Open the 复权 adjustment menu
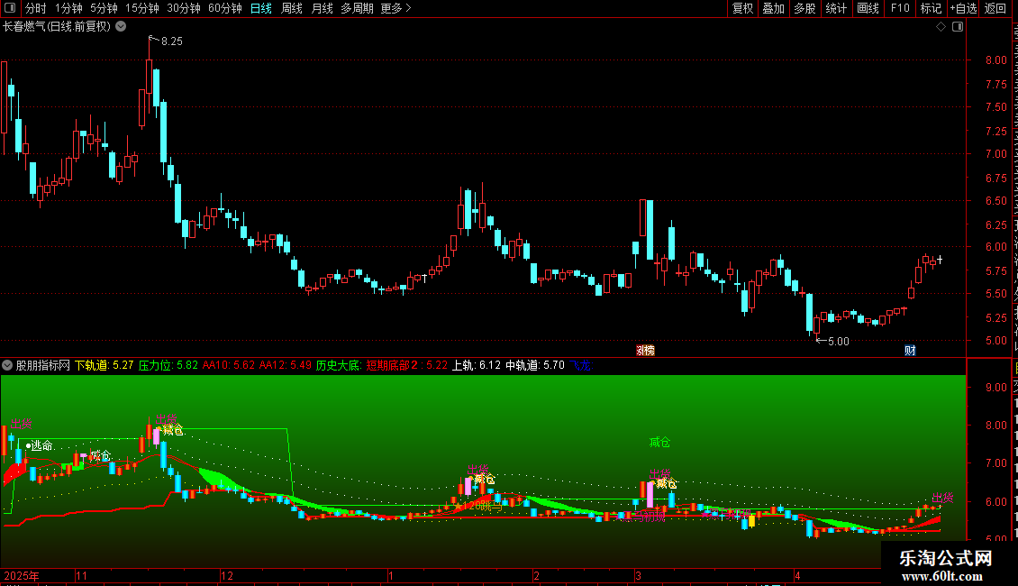Viewport: 1018px width, 586px height. tap(742, 8)
